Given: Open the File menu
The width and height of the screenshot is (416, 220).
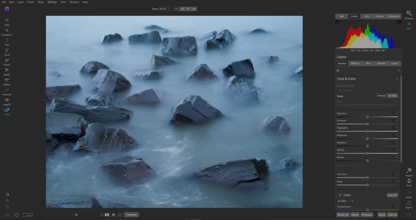Looking at the screenshot, I should coord(4,2).
